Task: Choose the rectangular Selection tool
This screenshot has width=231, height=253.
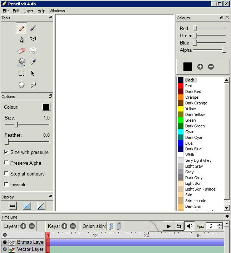Action: 21,73
